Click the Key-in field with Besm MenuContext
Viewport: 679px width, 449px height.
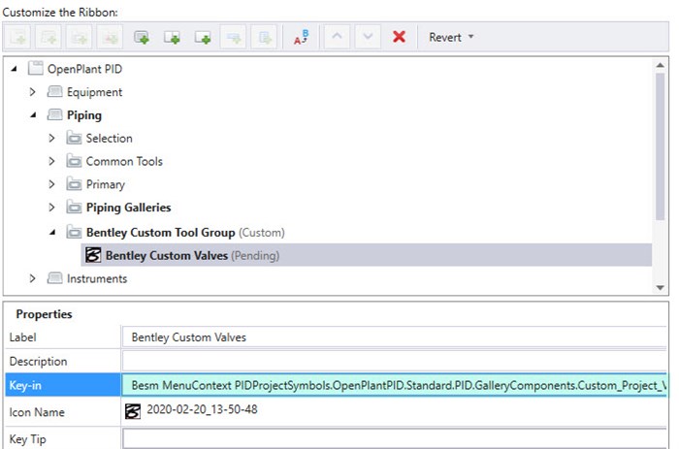(394, 385)
